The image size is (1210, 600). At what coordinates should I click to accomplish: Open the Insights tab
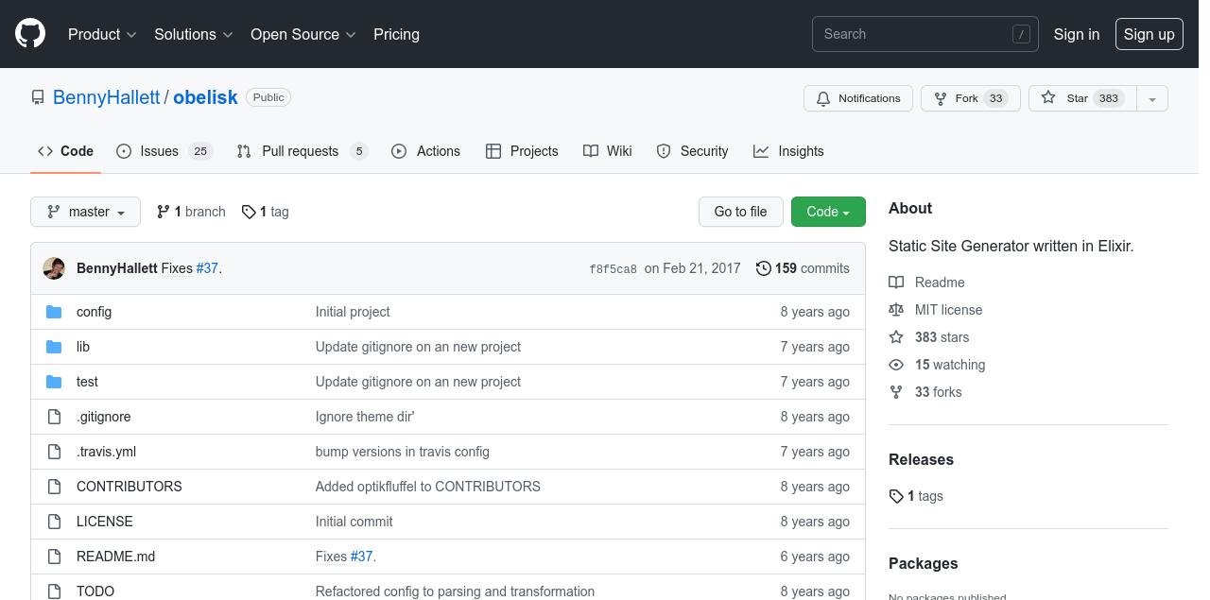point(788,151)
